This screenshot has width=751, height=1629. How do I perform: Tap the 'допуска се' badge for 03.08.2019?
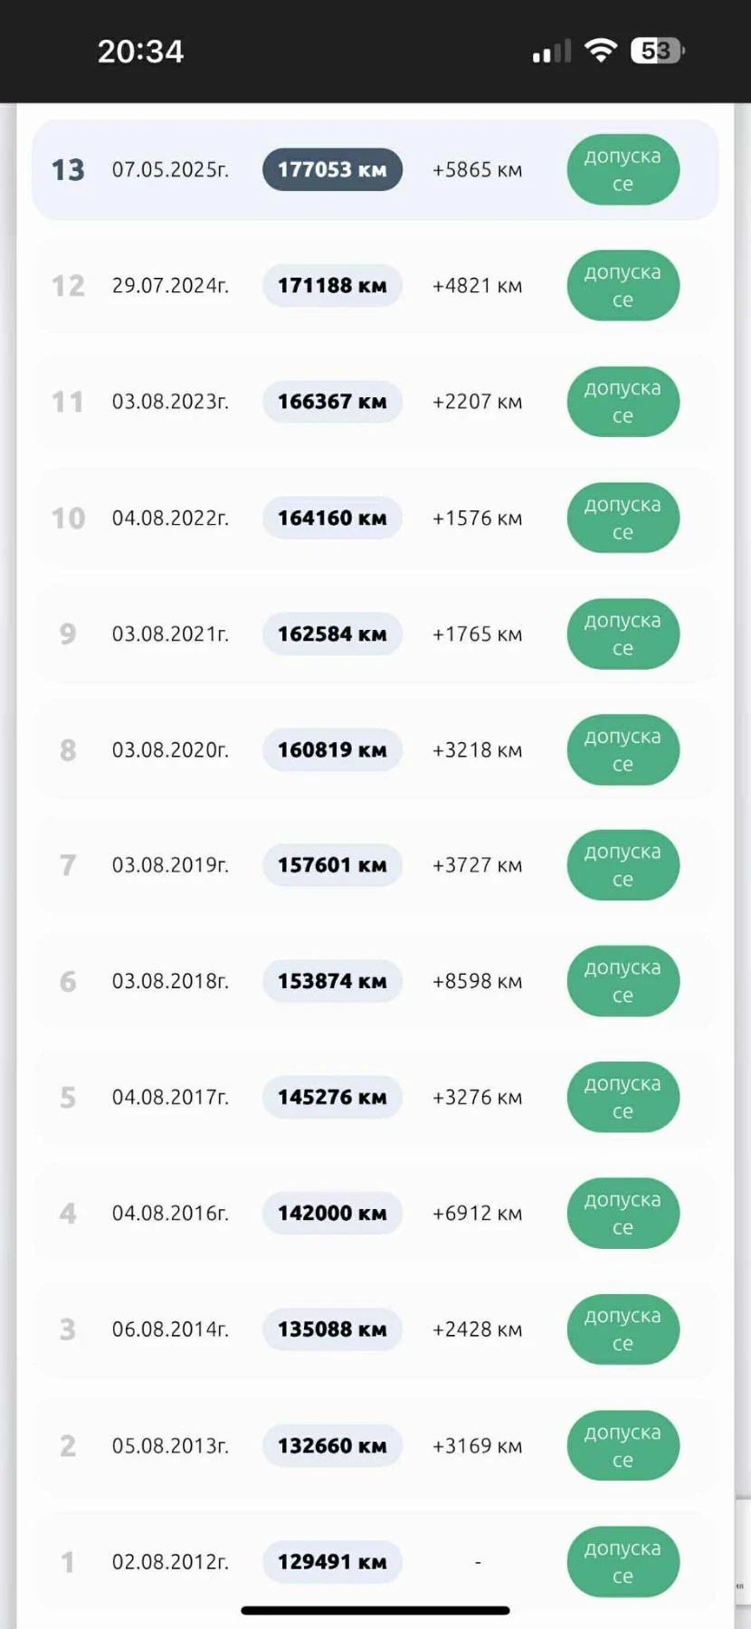pos(623,865)
